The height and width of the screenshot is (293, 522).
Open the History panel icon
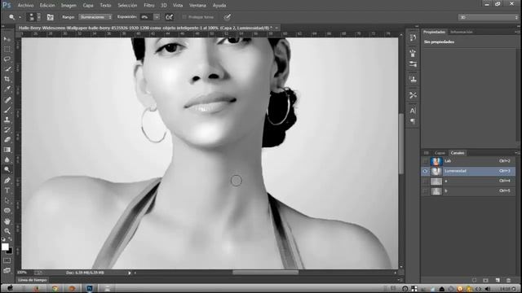click(x=413, y=37)
